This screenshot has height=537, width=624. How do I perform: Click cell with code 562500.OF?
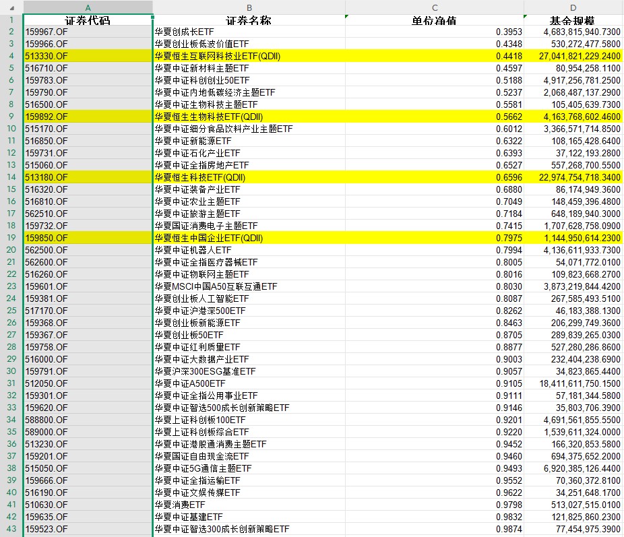88,250
